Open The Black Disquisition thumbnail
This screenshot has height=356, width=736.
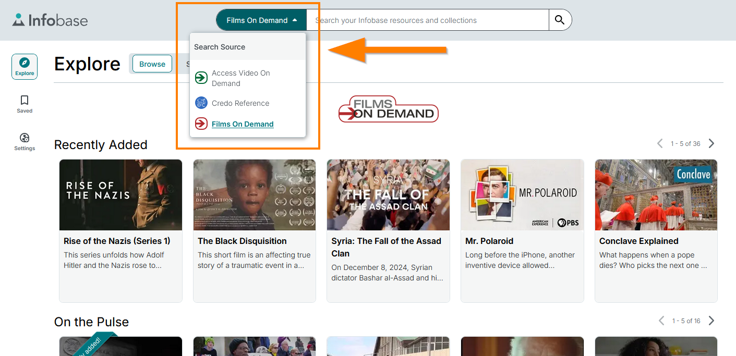(255, 195)
